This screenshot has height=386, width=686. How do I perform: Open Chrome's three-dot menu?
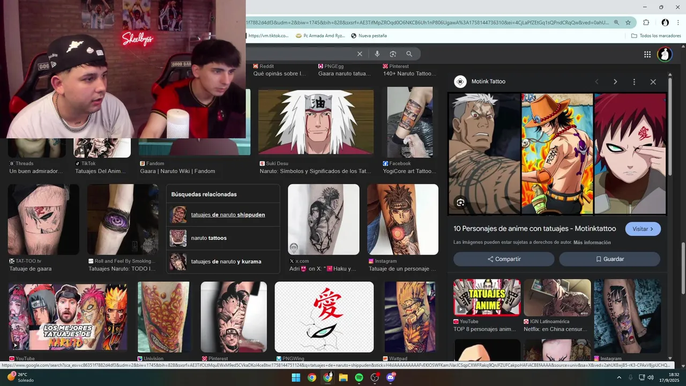tap(678, 23)
